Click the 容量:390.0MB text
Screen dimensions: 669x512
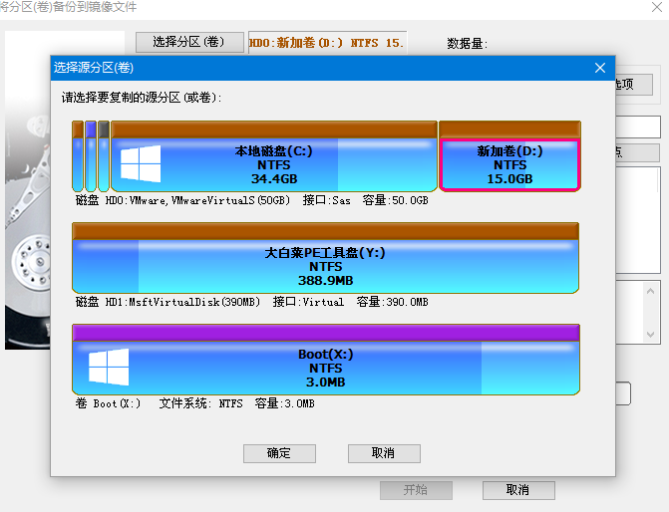[393, 302]
